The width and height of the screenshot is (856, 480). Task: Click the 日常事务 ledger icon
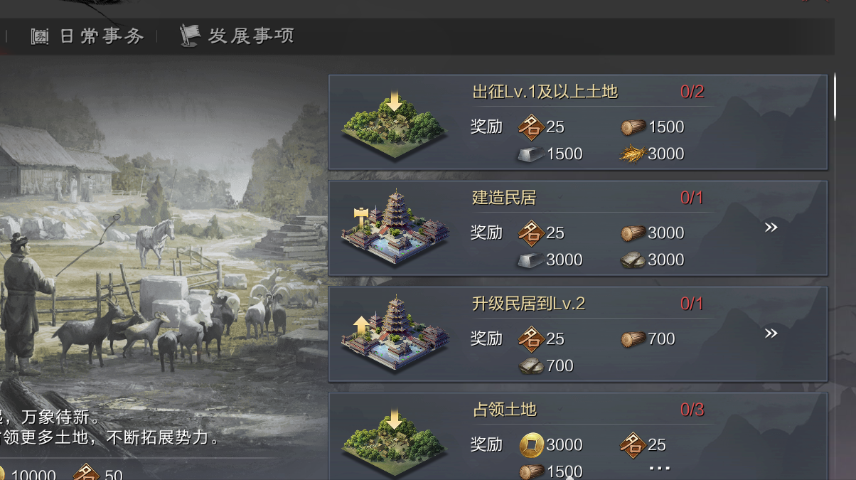pos(40,36)
